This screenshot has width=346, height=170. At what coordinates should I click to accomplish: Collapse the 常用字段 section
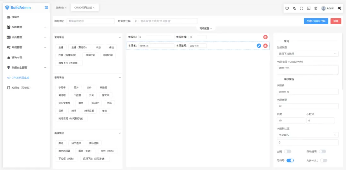(x=120, y=37)
